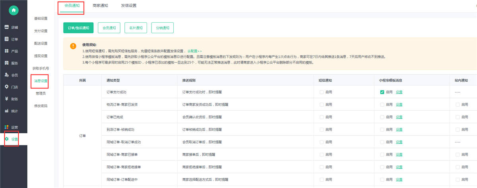Select 会员通知 outlined button beside 名片通知
This screenshot has width=477, height=188.
pos(109,28)
